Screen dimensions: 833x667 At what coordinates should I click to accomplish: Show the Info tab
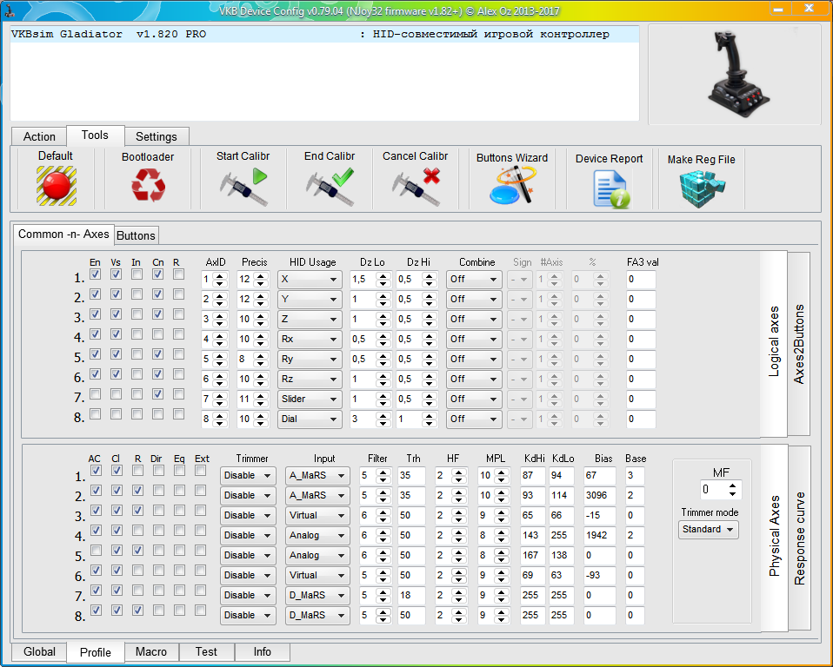point(262,651)
